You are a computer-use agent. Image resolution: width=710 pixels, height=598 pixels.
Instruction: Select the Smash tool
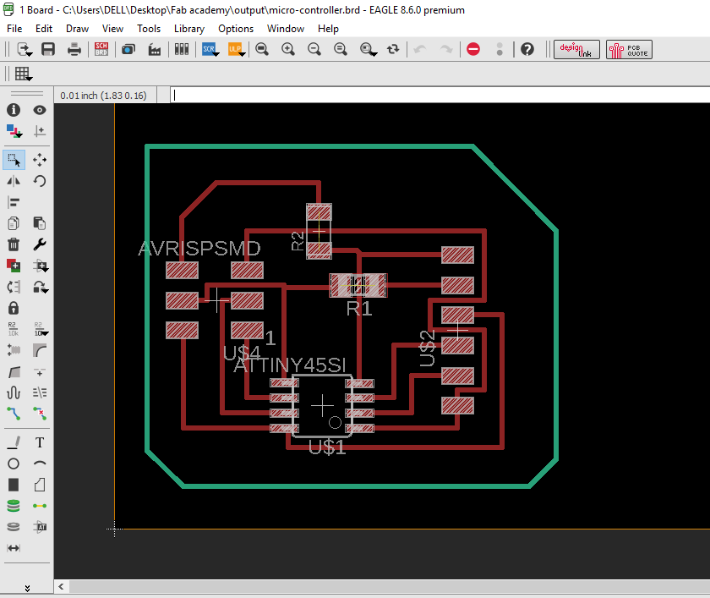(14, 349)
